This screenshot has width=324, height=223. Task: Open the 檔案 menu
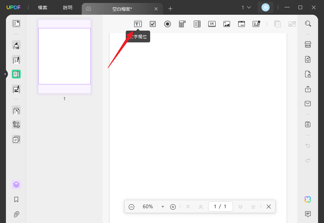[43, 8]
